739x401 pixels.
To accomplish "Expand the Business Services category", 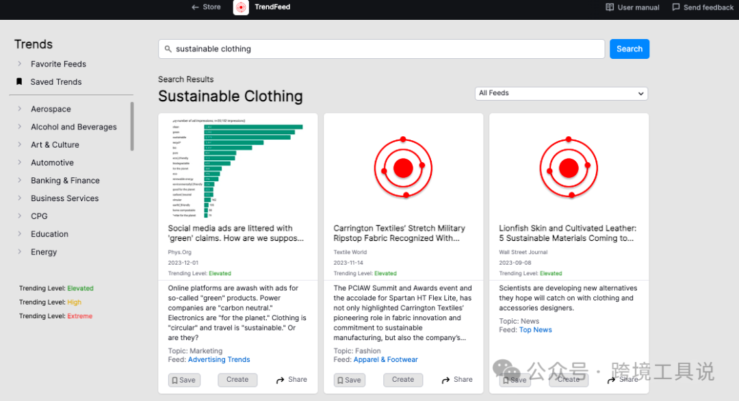I will point(19,198).
